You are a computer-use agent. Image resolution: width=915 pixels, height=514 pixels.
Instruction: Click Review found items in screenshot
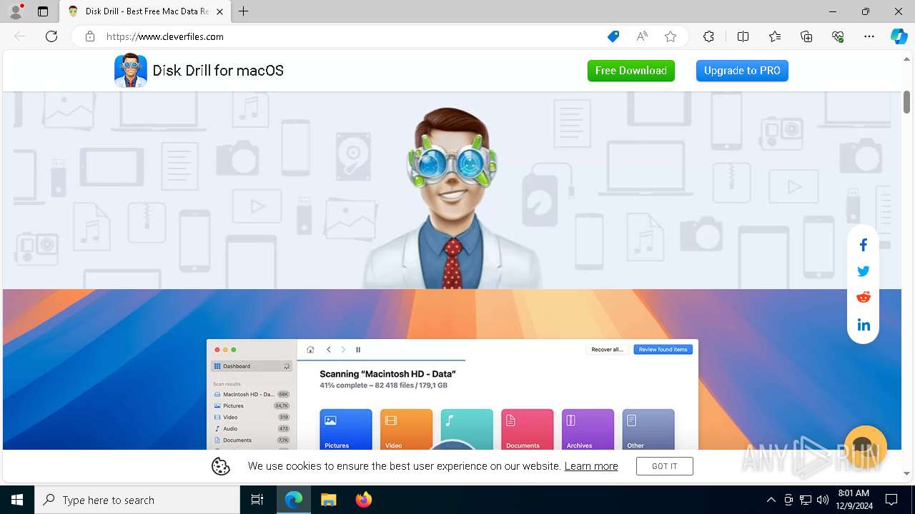click(663, 350)
